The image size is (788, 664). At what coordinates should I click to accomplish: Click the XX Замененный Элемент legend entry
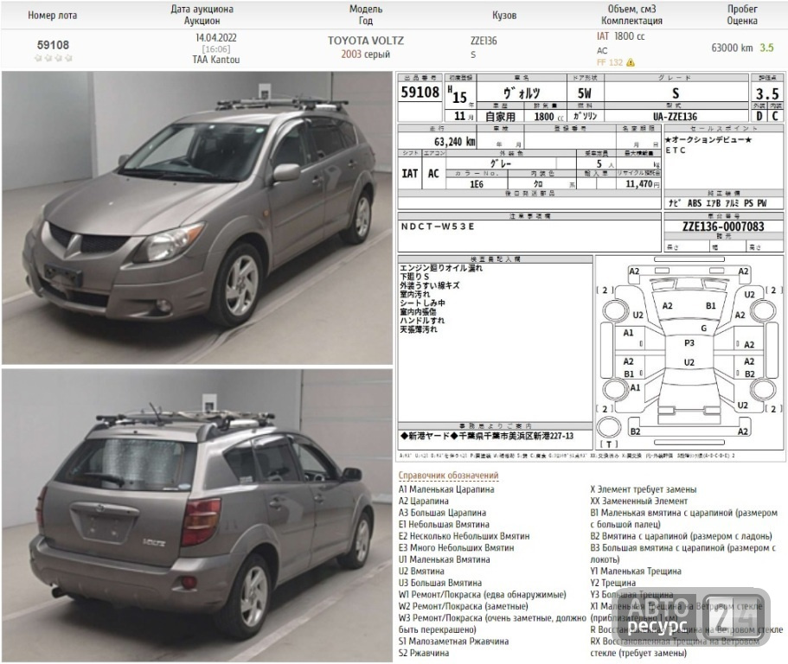[638, 501]
